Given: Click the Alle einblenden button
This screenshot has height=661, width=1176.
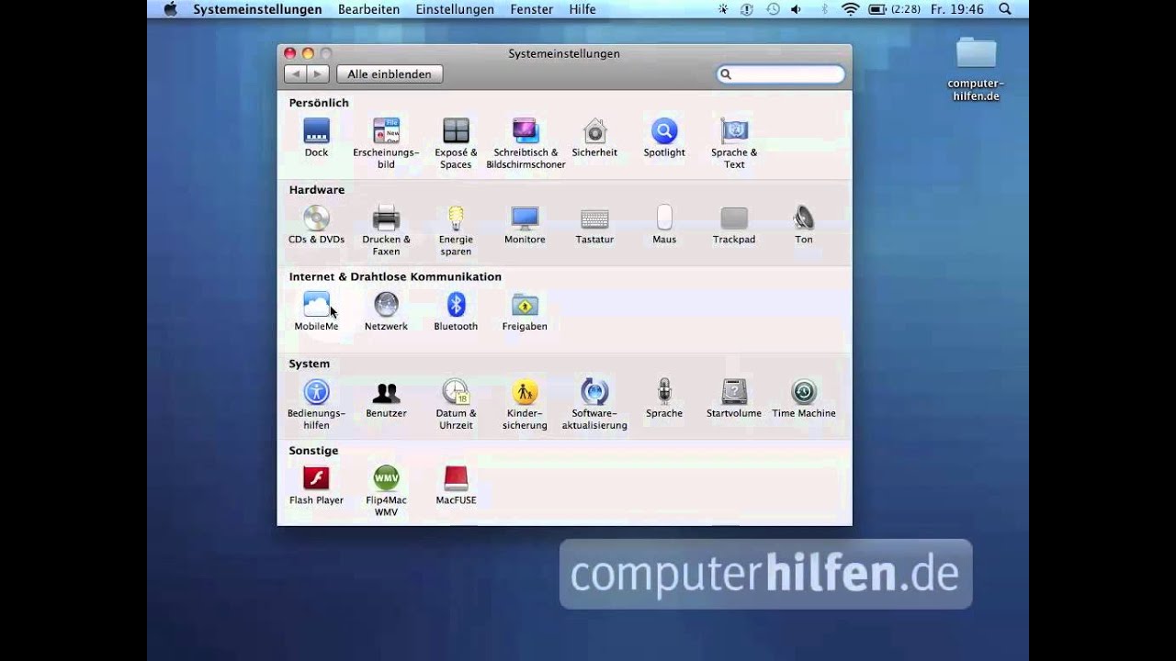Looking at the screenshot, I should coord(390,74).
